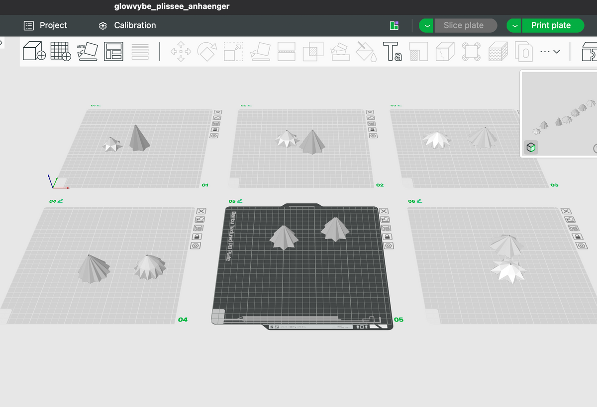Click the stacked pages toolbar icon
The height and width of the screenshot is (407, 597).
coord(524,51)
